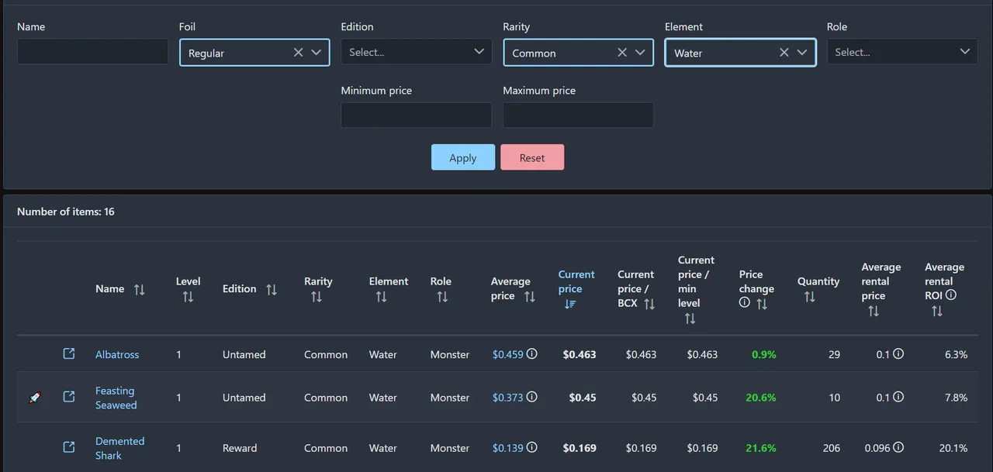The image size is (993, 472).
Task: Sort by Average rental price arrows
Action: pyautogui.click(x=874, y=311)
